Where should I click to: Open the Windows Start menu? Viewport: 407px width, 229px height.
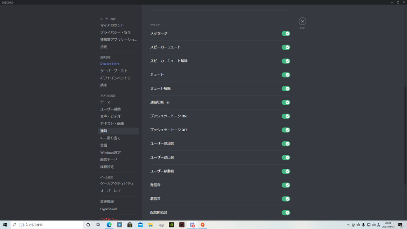[x=5, y=225]
